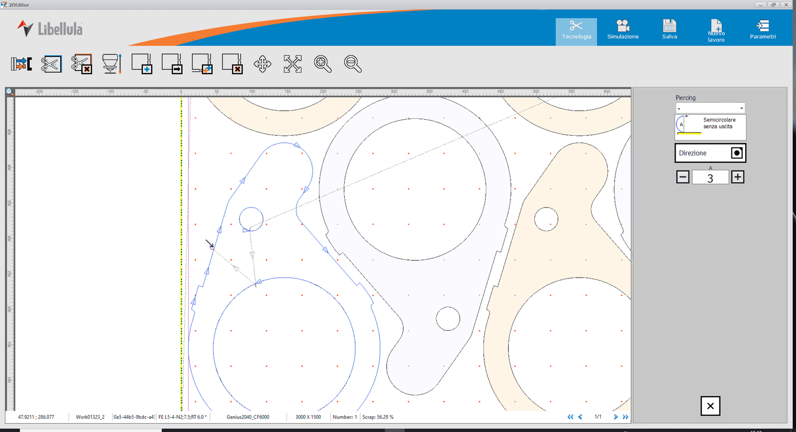Screen dimensions: 796x432
Task: Click the A value input field
Action: pyautogui.click(x=710, y=178)
